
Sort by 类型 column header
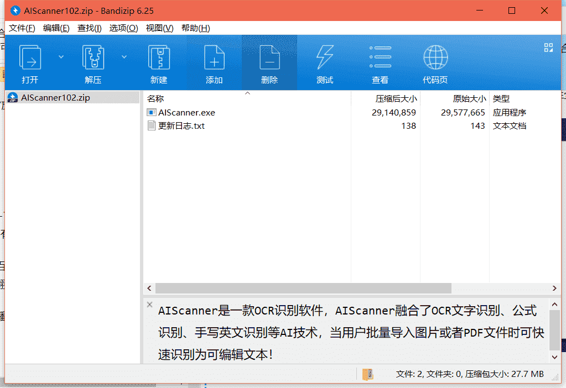click(525, 98)
